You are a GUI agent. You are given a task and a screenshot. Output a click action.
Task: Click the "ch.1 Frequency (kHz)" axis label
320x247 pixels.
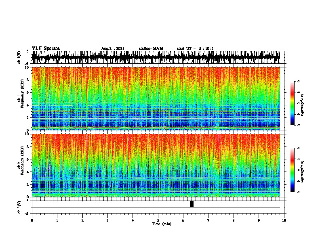[x=21, y=94]
